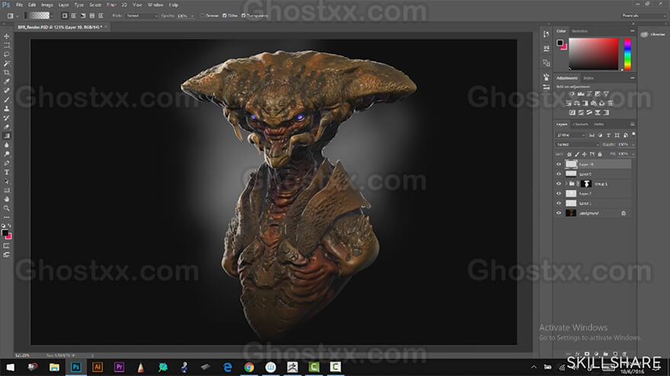This screenshot has width=670, height=376.
Task: Select the Zoom tool
Action: coord(6,208)
